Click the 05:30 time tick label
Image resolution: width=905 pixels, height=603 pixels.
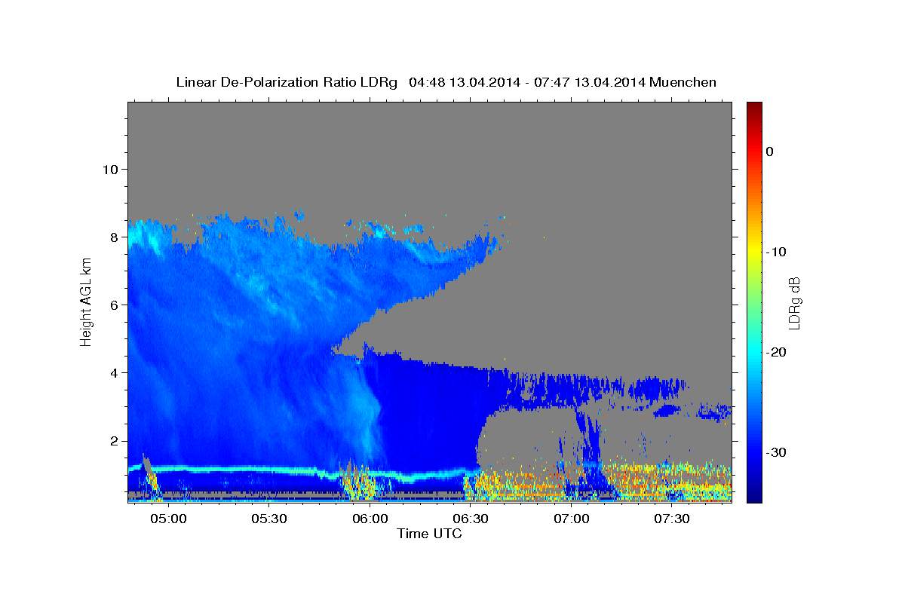(270, 519)
